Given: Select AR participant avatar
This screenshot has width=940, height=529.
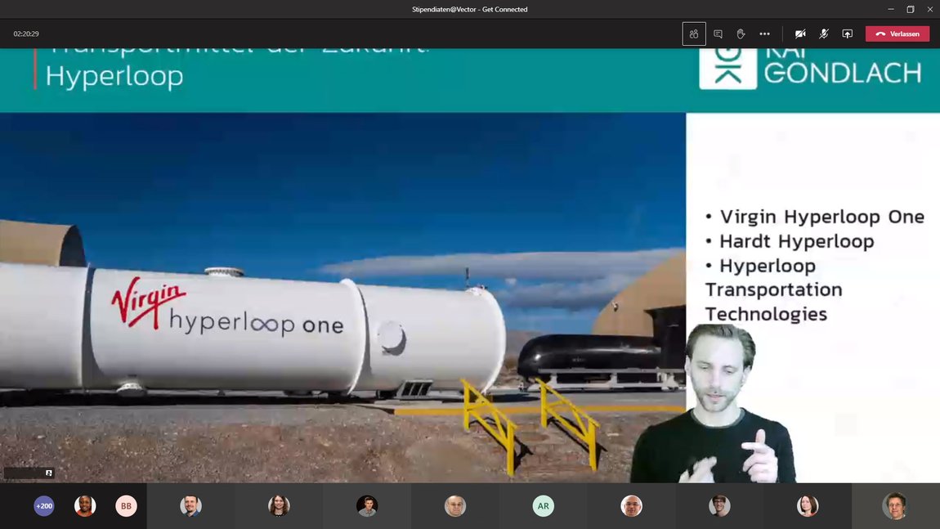Looking at the screenshot, I should click(543, 506).
